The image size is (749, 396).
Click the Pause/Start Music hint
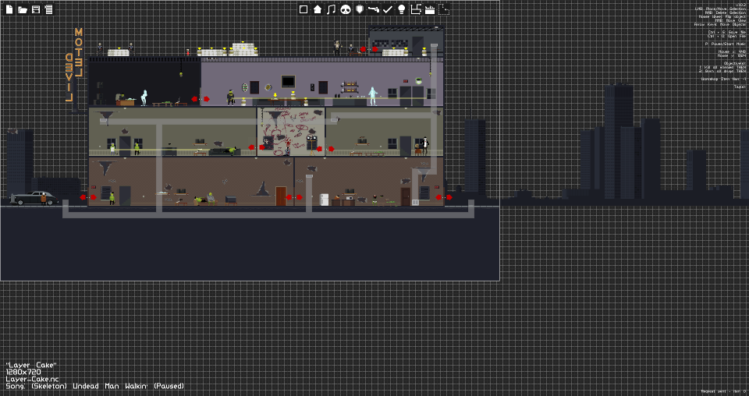(x=725, y=44)
